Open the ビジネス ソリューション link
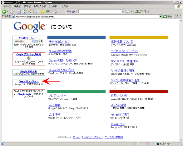183x146 pixels. click(x=124, y=51)
